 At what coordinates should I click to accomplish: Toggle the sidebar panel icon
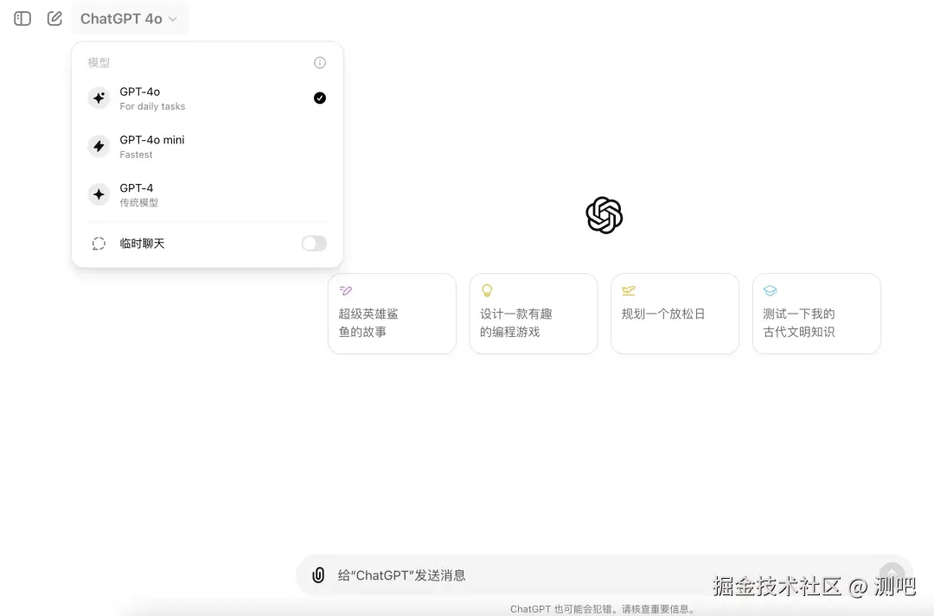point(22,19)
